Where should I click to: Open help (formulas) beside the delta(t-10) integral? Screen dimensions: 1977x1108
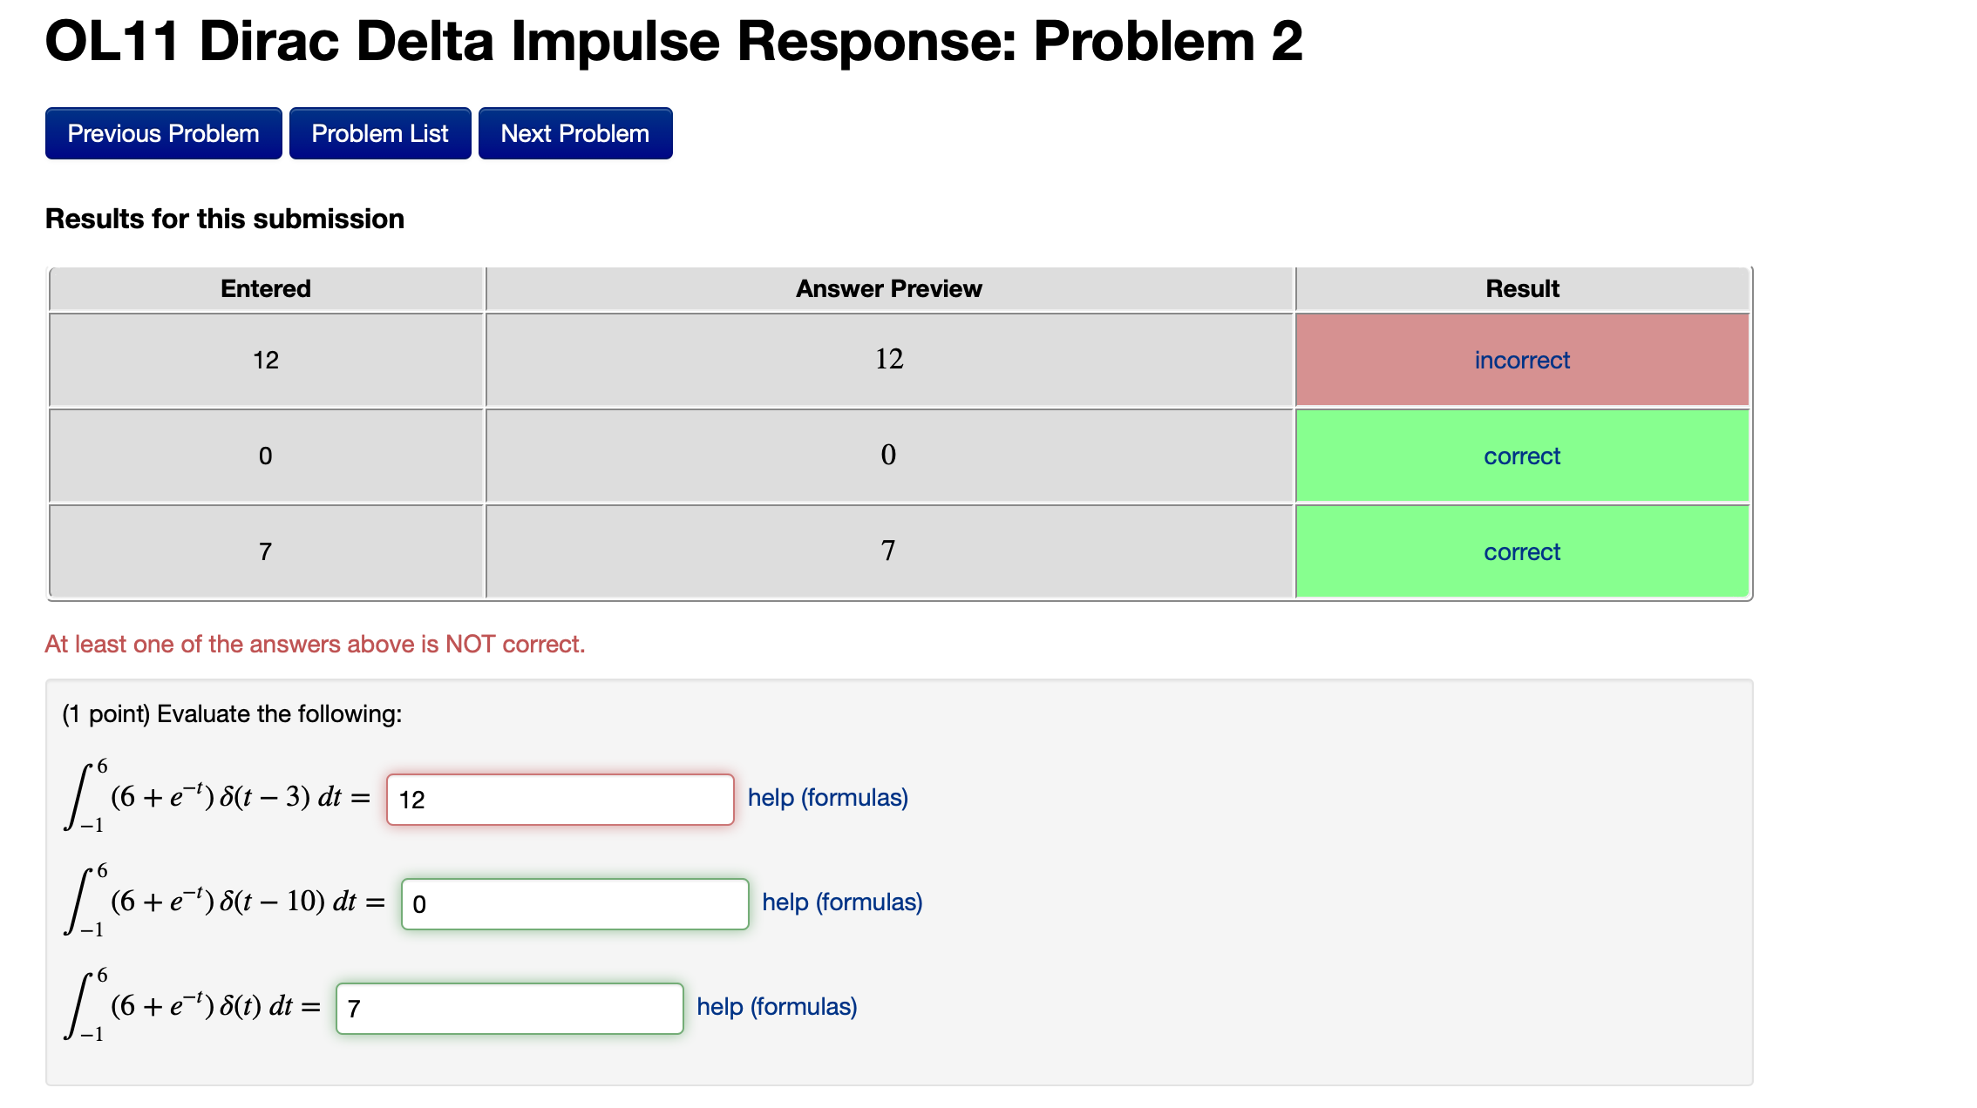[x=840, y=902]
